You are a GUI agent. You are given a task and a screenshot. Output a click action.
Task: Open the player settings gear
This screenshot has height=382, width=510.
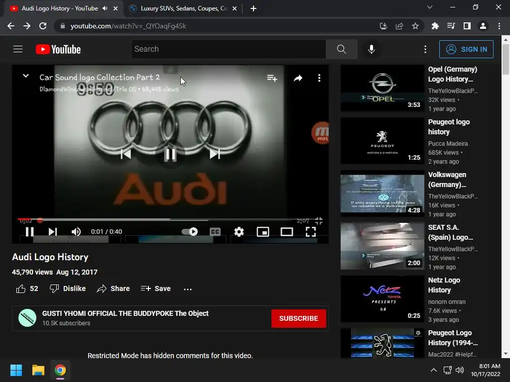click(x=239, y=232)
